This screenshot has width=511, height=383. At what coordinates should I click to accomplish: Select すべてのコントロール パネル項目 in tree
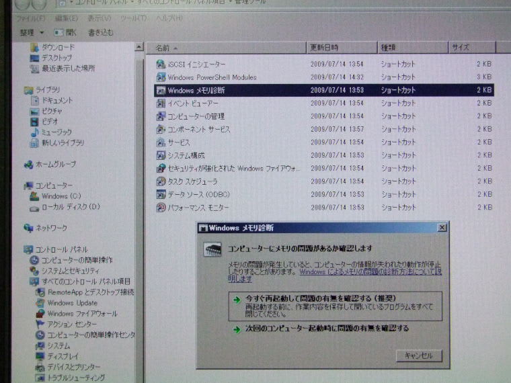[80, 282]
